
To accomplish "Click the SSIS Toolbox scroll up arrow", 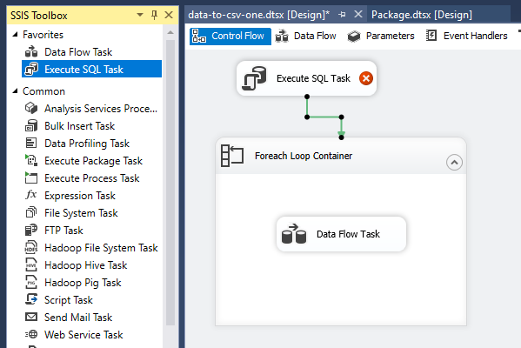I will click(x=170, y=32).
